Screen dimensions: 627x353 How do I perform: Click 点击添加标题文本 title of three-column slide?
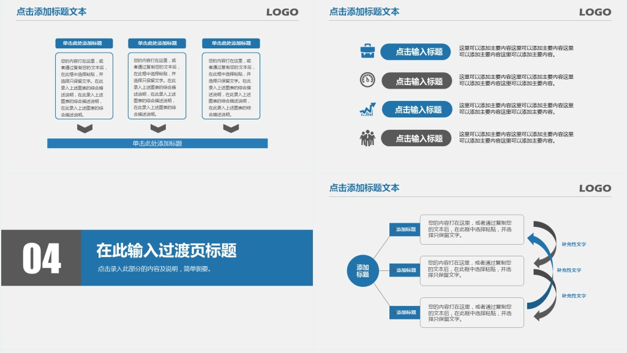pos(51,12)
